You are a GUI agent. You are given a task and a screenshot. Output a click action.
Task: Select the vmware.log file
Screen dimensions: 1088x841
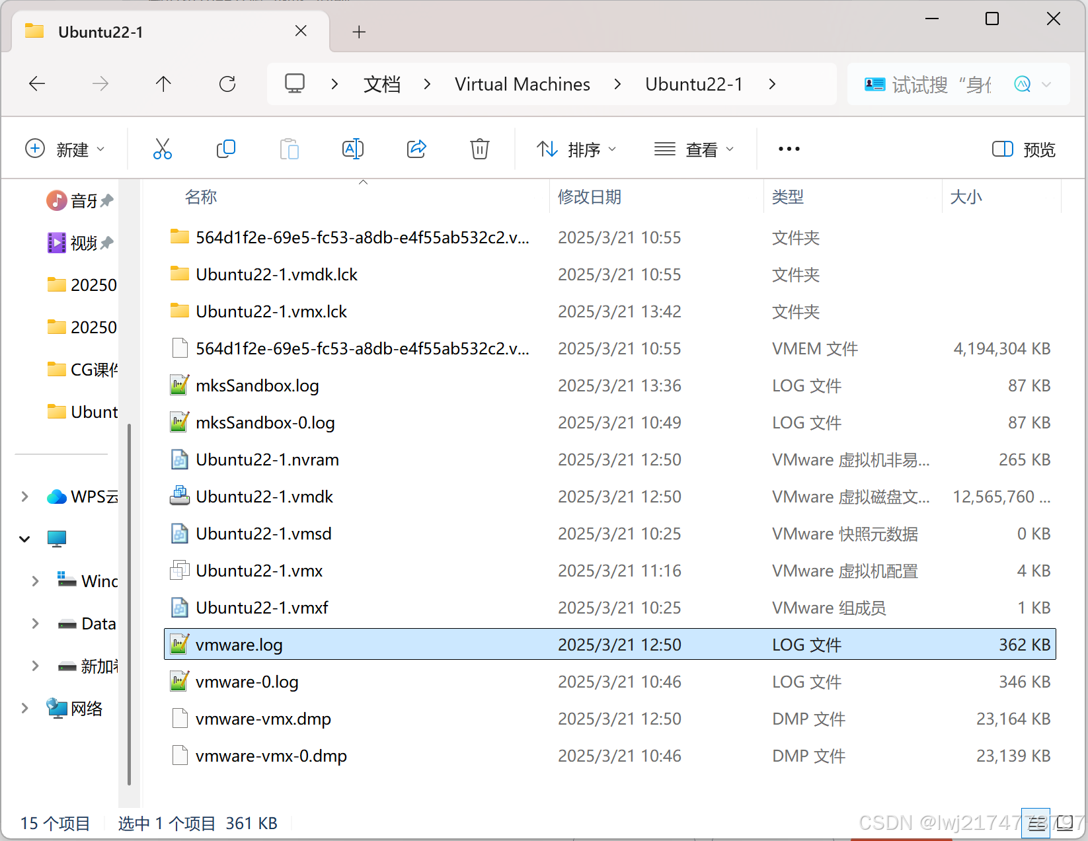point(609,645)
